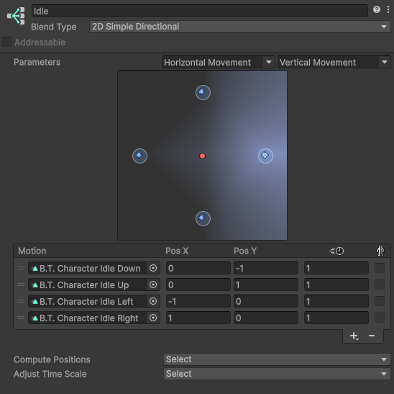This screenshot has width=394, height=394.
Task: Click drag handle of Idle Down row
Action: (21, 268)
